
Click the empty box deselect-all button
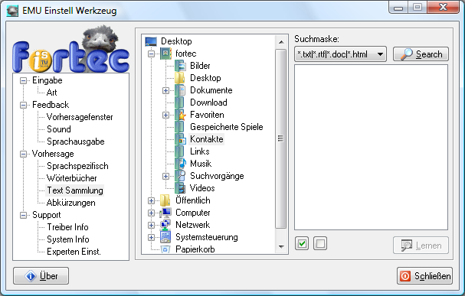(x=320, y=244)
